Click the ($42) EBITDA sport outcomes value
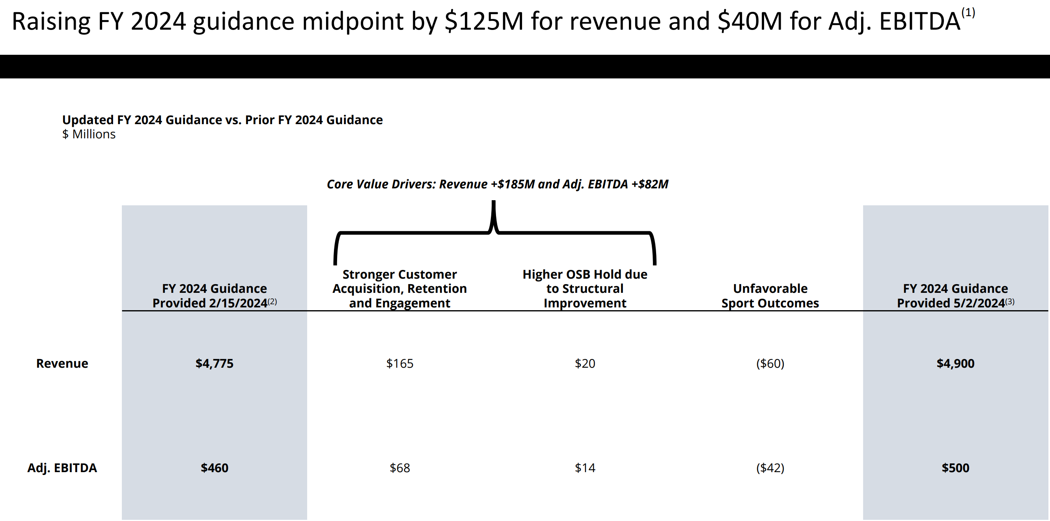This screenshot has width=1050, height=521. 770,468
